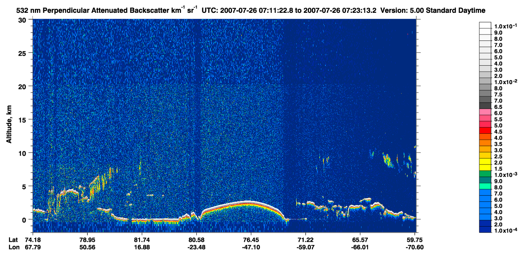This screenshot has width=521, height=267.
Task: Click the longitude value -59.07
Action: click(x=305, y=247)
